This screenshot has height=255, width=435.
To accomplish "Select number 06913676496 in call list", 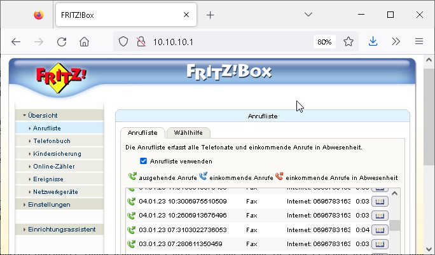I will tap(204, 216).
